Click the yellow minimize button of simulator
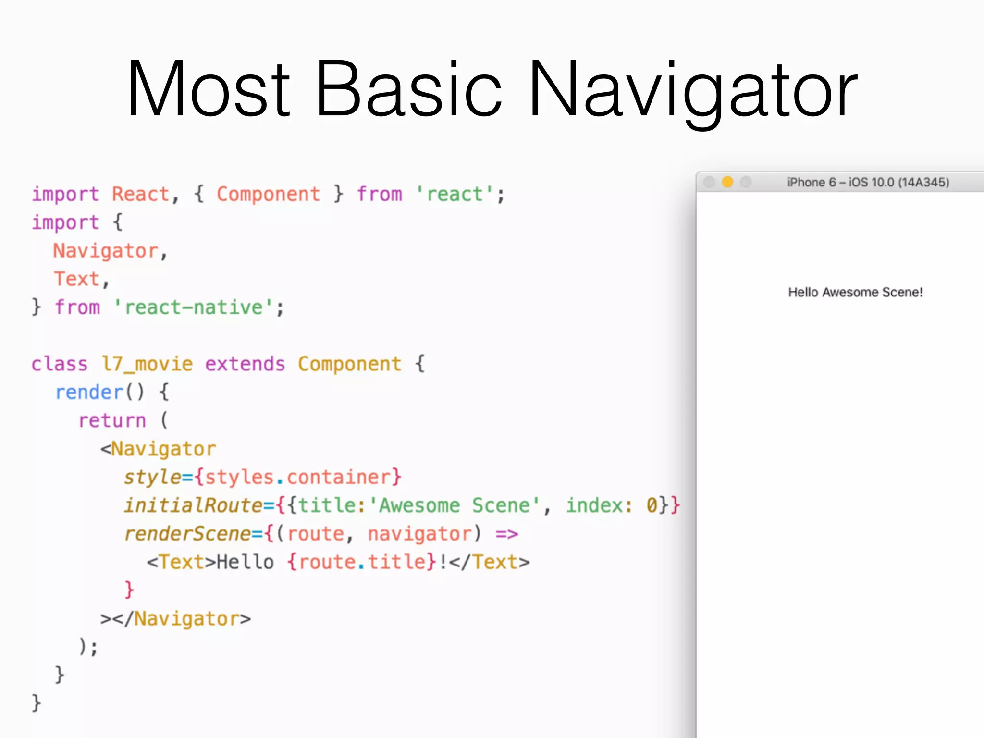Viewport: 984px width, 738px height. (x=727, y=182)
